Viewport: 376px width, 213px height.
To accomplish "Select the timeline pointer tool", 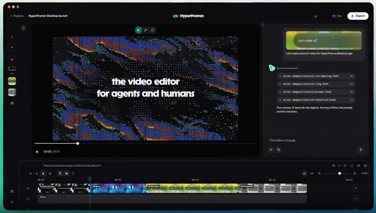I will tap(43, 173).
